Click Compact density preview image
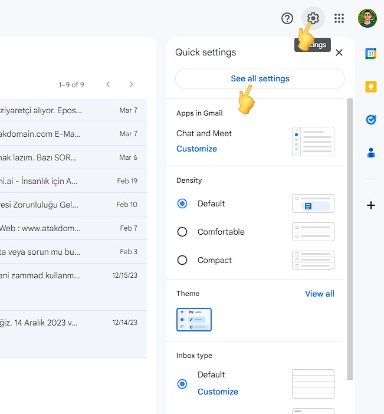384x414 pixels. (x=313, y=260)
